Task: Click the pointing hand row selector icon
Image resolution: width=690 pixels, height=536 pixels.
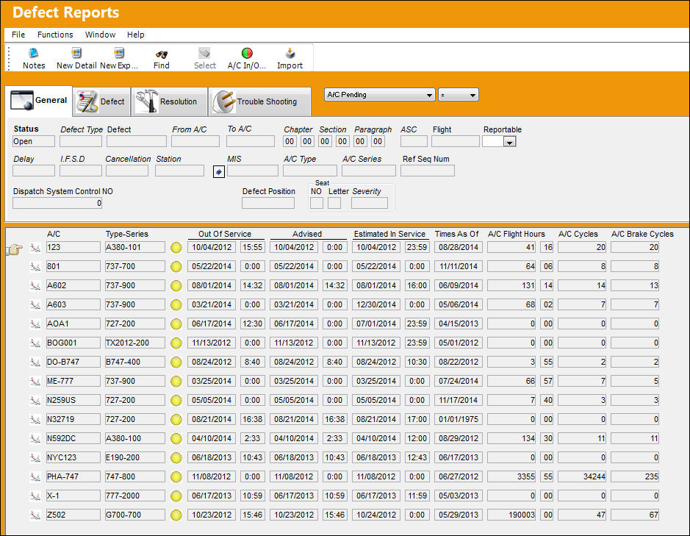Action: [15, 250]
